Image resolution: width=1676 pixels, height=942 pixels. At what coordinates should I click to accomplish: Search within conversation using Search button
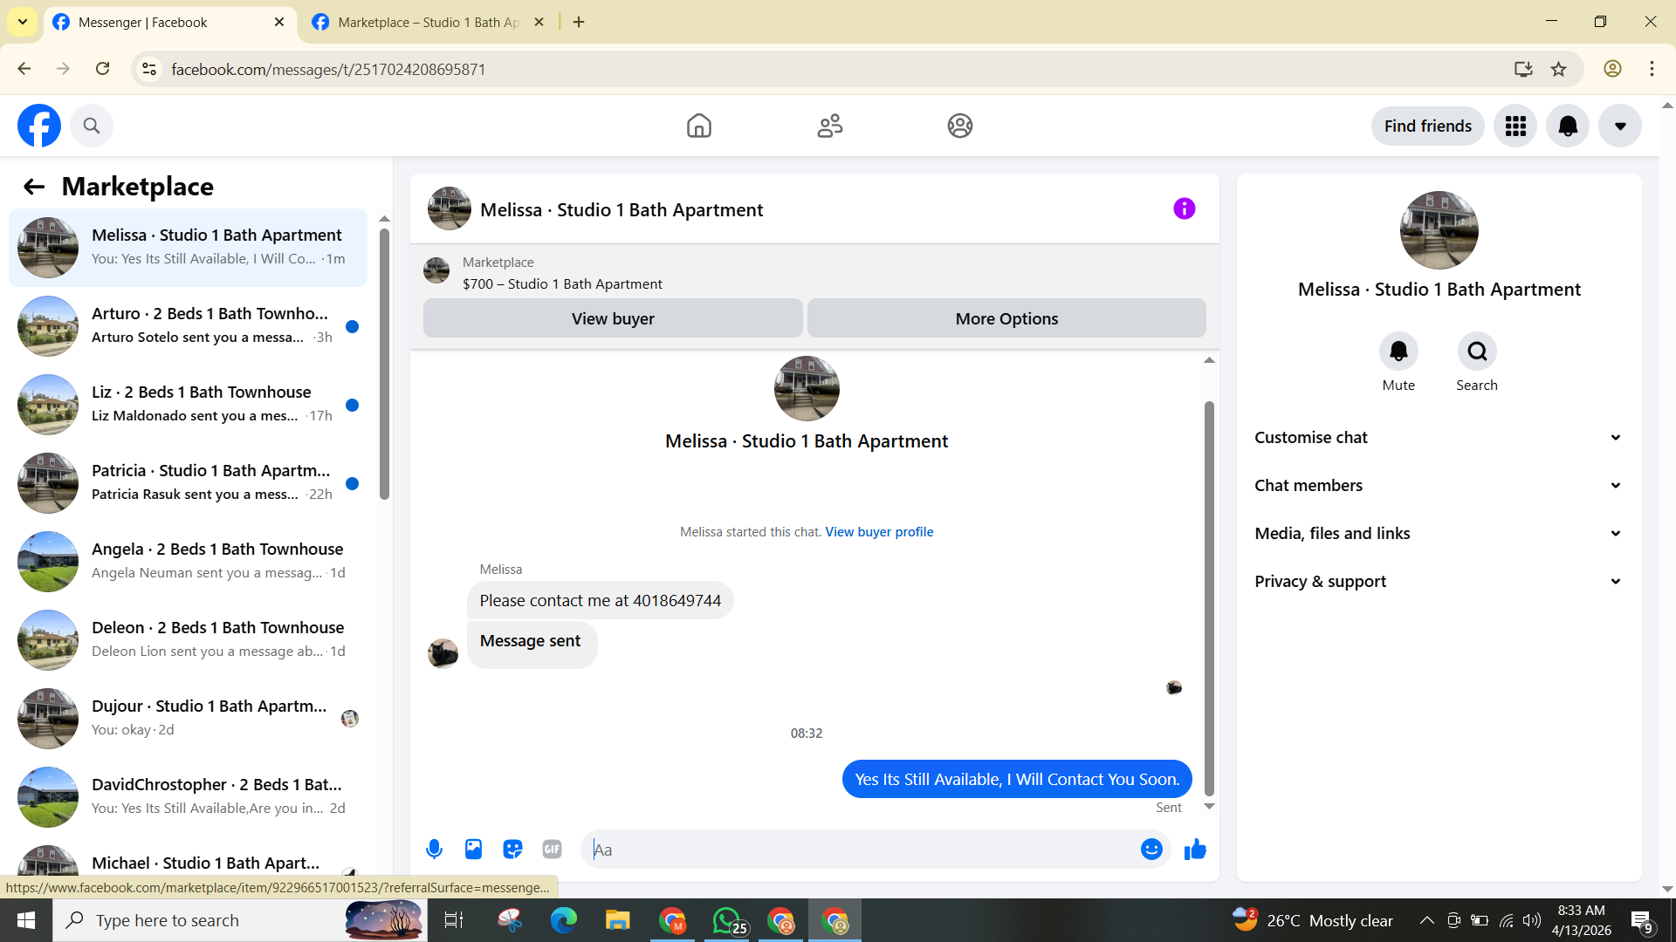(x=1477, y=351)
